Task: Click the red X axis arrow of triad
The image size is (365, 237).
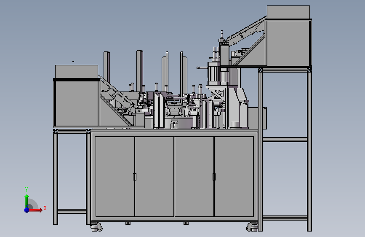Action: pos(36,210)
